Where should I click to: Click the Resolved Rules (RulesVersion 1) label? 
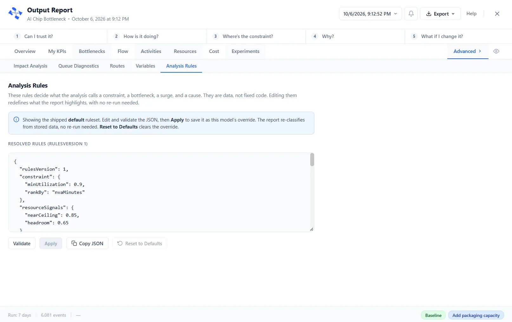[x=48, y=144]
